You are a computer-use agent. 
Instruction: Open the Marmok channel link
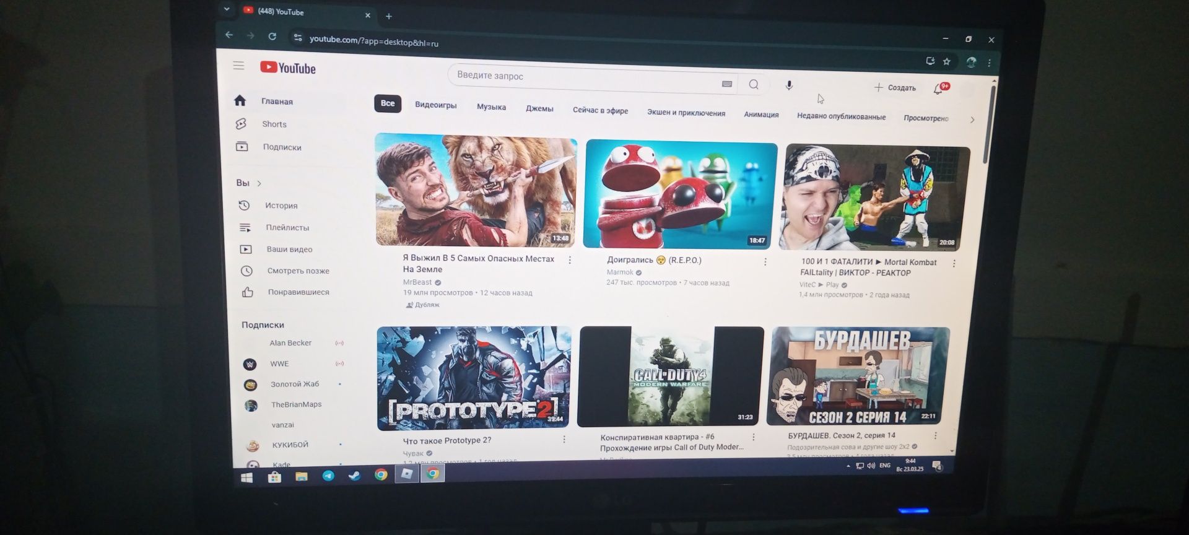620,272
